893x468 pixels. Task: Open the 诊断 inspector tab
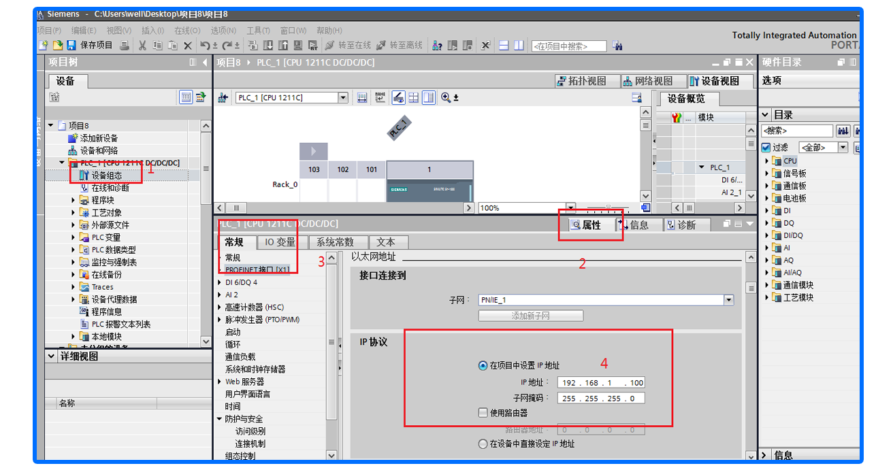pyautogui.click(x=687, y=224)
